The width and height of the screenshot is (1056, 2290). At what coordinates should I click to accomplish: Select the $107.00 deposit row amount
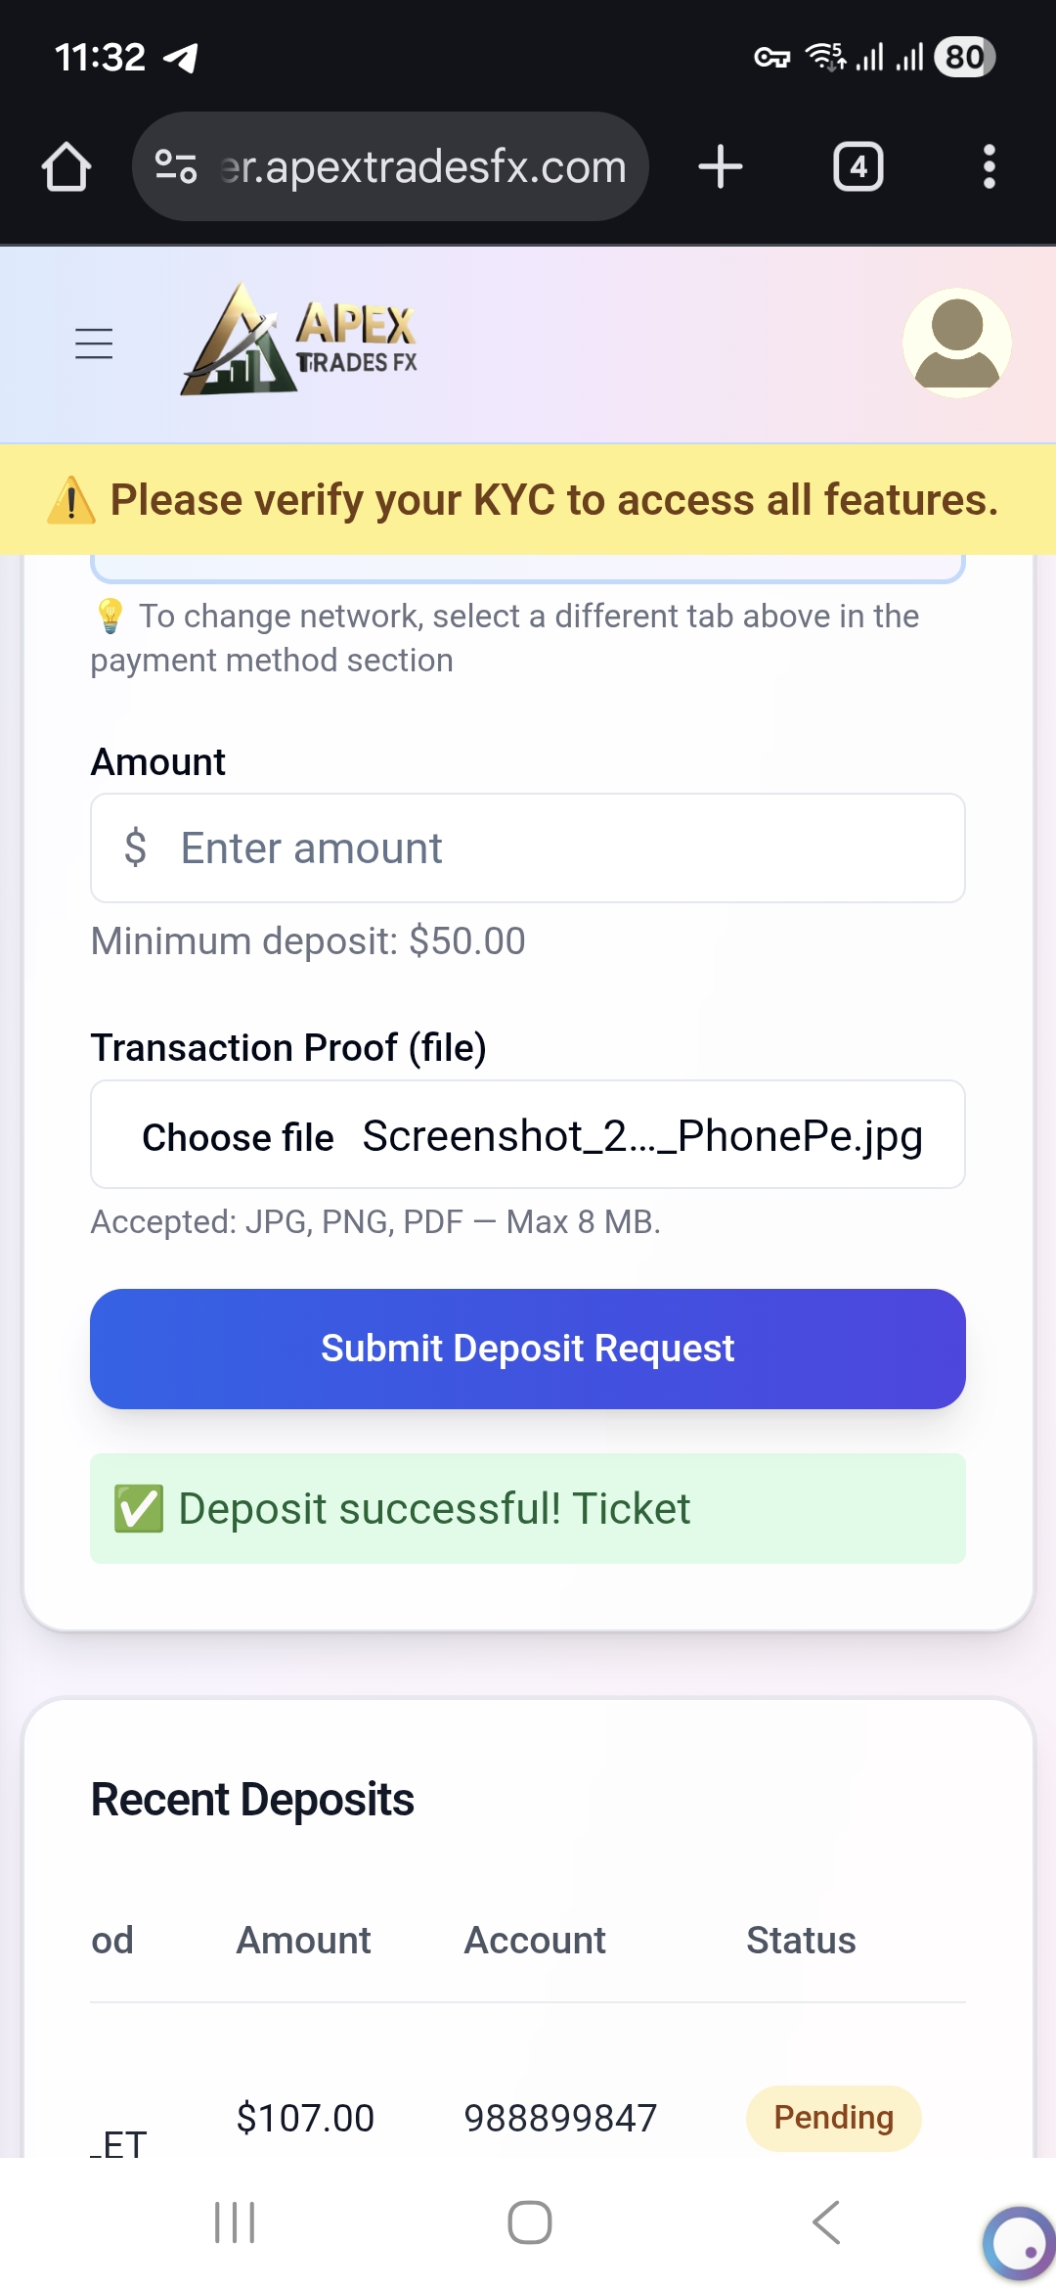tap(305, 2118)
